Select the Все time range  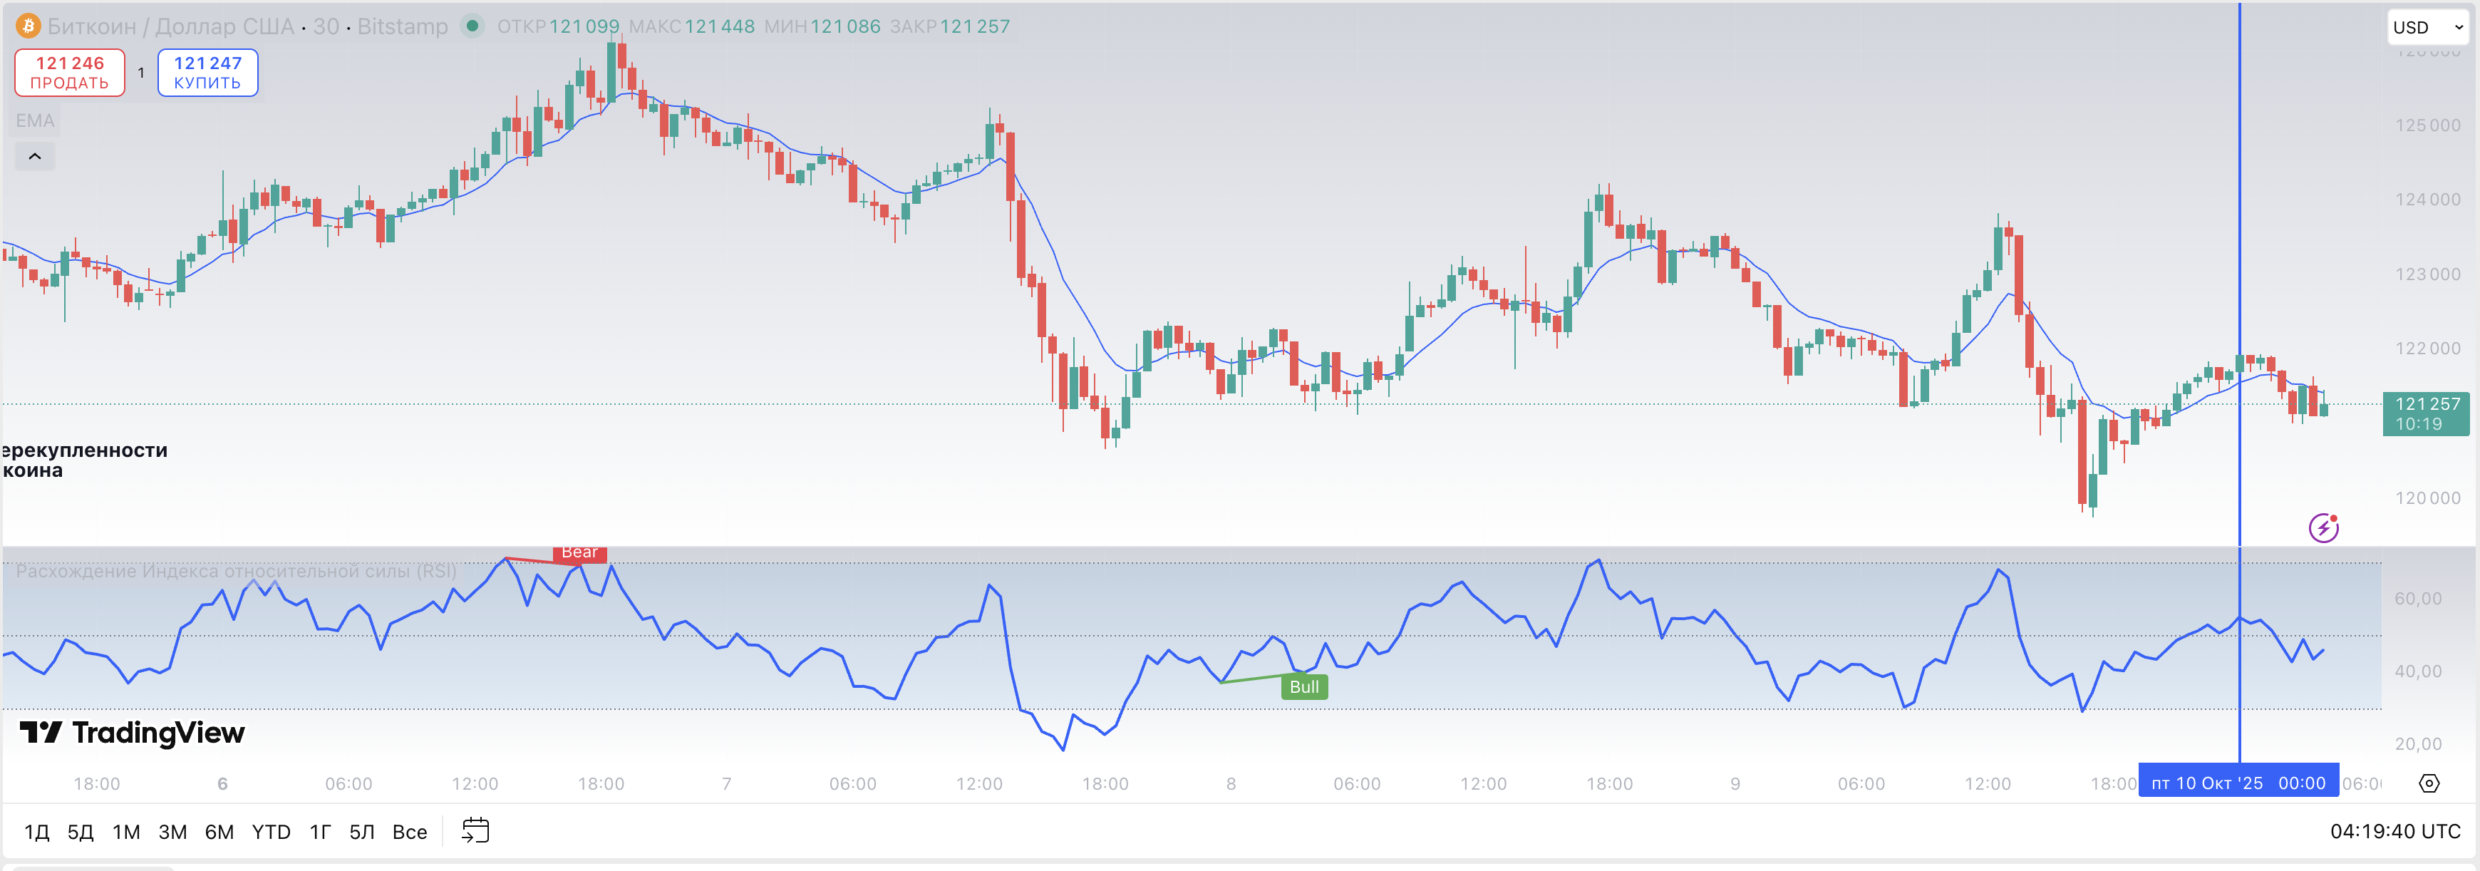pyautogui.click(x=409, y=832)
